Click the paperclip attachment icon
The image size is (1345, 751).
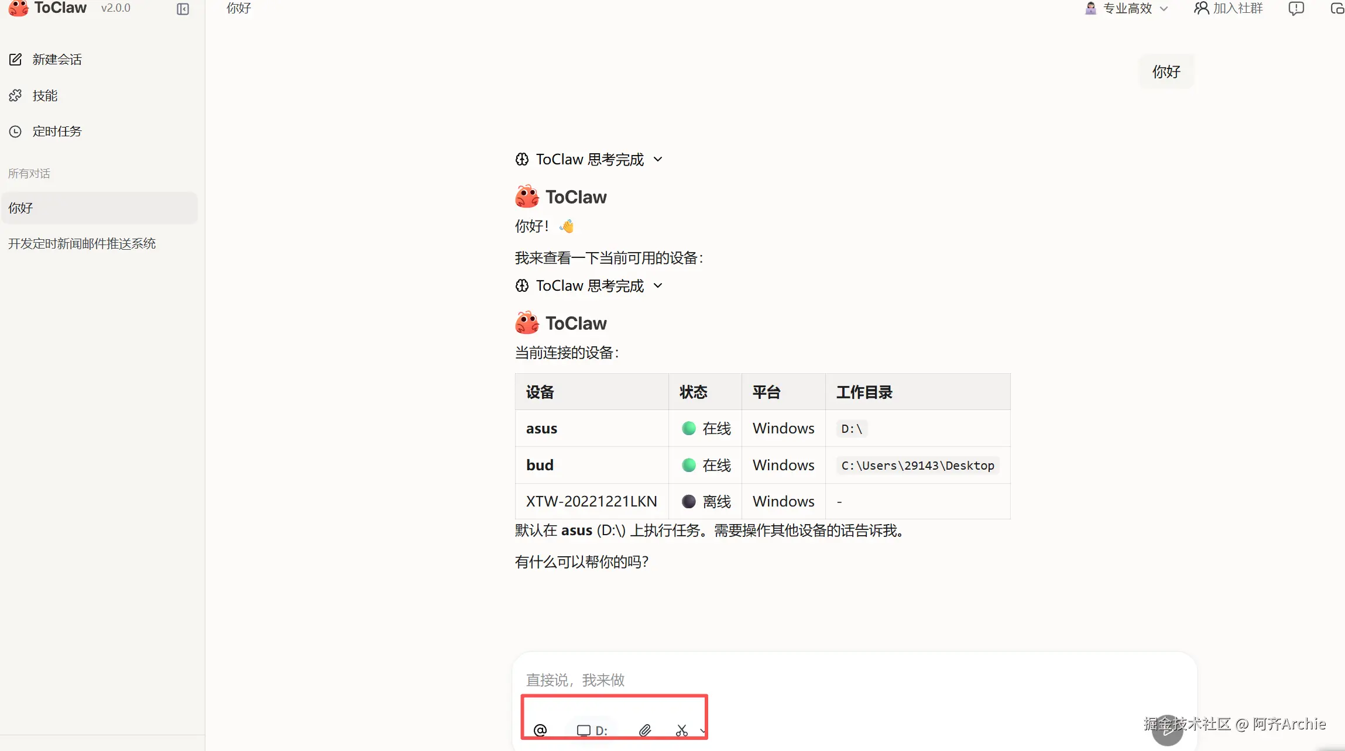(x=645, y=730)
